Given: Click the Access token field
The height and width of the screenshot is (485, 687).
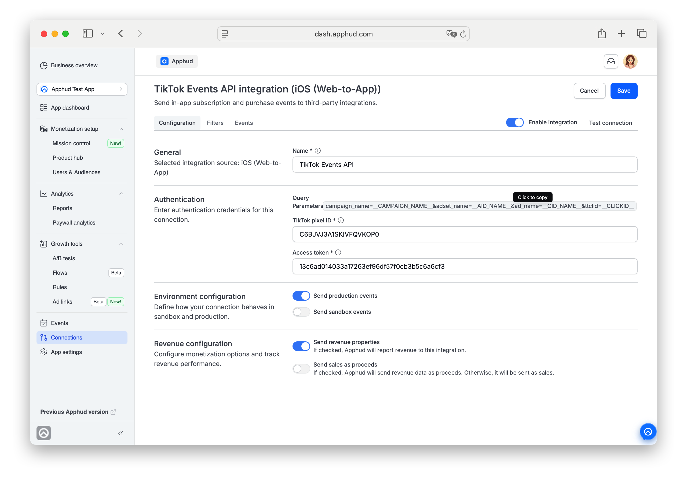Looking at the screenshot, I should click(465, 266).
